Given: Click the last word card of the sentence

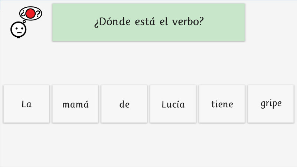Looking at the screenshot, I should pos(271,104).
